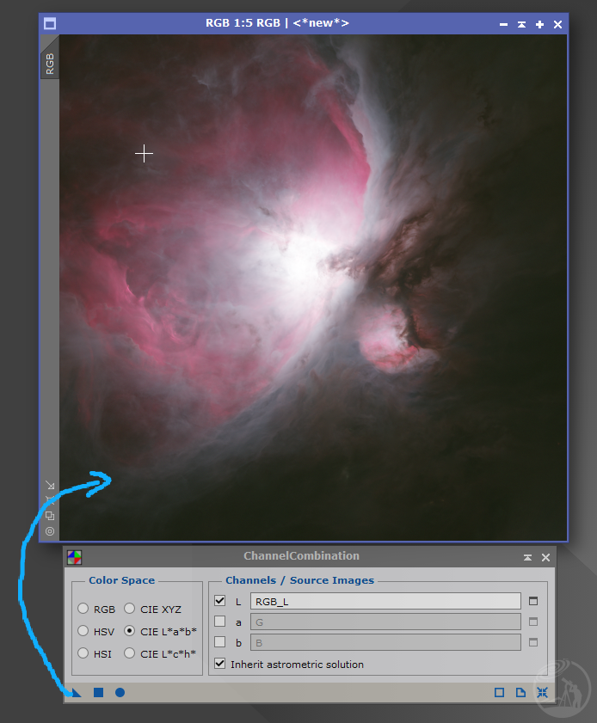Image resolution: width=597 pixels, height=723 pixels.
Task: Click the zoom-to-fit arrow icon in image sidebar
Action: pyautogui.click(x=50, y=486)
